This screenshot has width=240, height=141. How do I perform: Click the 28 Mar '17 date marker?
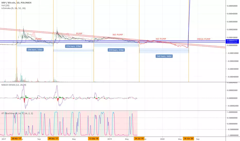pos(16,138)
